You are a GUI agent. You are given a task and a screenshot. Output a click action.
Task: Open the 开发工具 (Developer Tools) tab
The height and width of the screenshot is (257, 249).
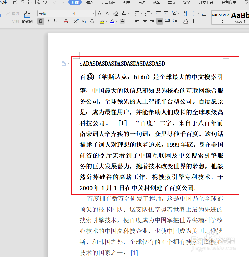[x=206, y=2]
